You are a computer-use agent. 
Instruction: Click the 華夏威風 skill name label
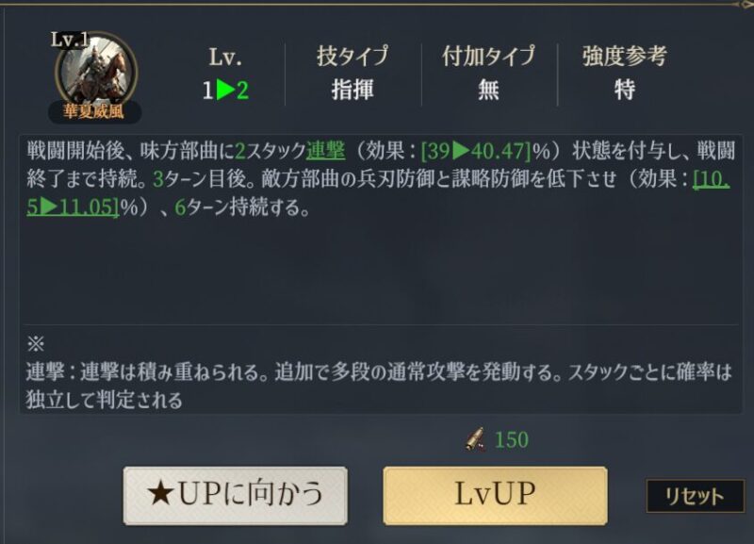pyautogui.click(x=94, y=111)
